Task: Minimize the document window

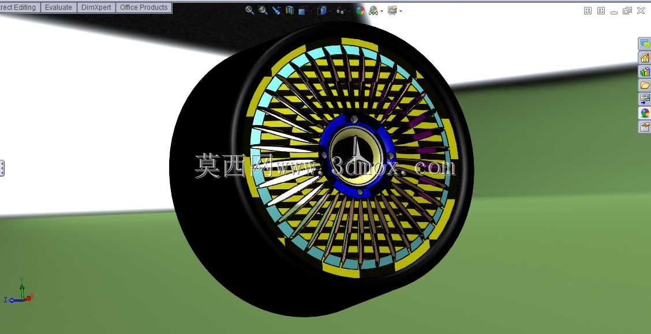Action: click(x=614, y=12)
